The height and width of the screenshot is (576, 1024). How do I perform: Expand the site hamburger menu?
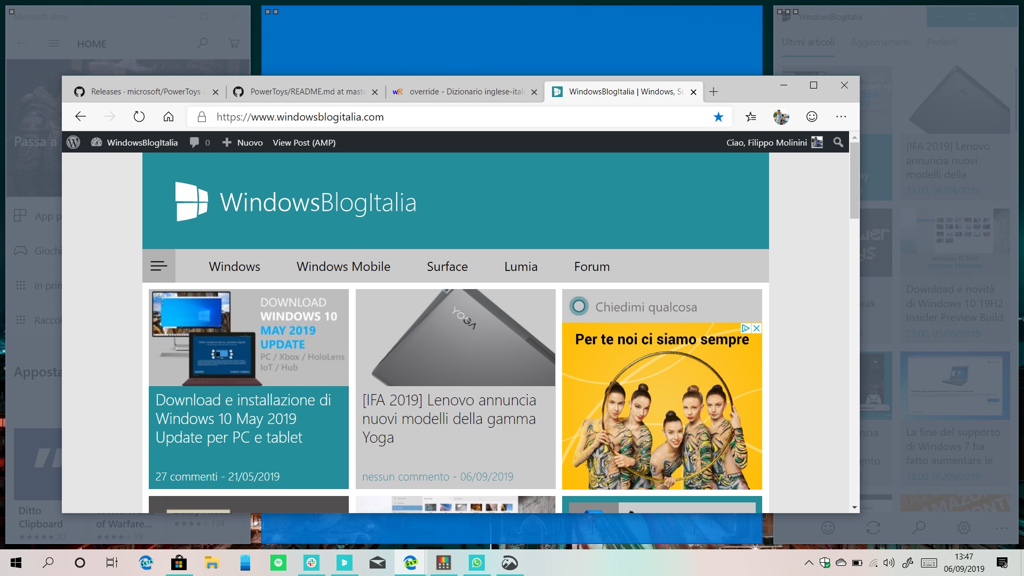[x=159, y=266]
